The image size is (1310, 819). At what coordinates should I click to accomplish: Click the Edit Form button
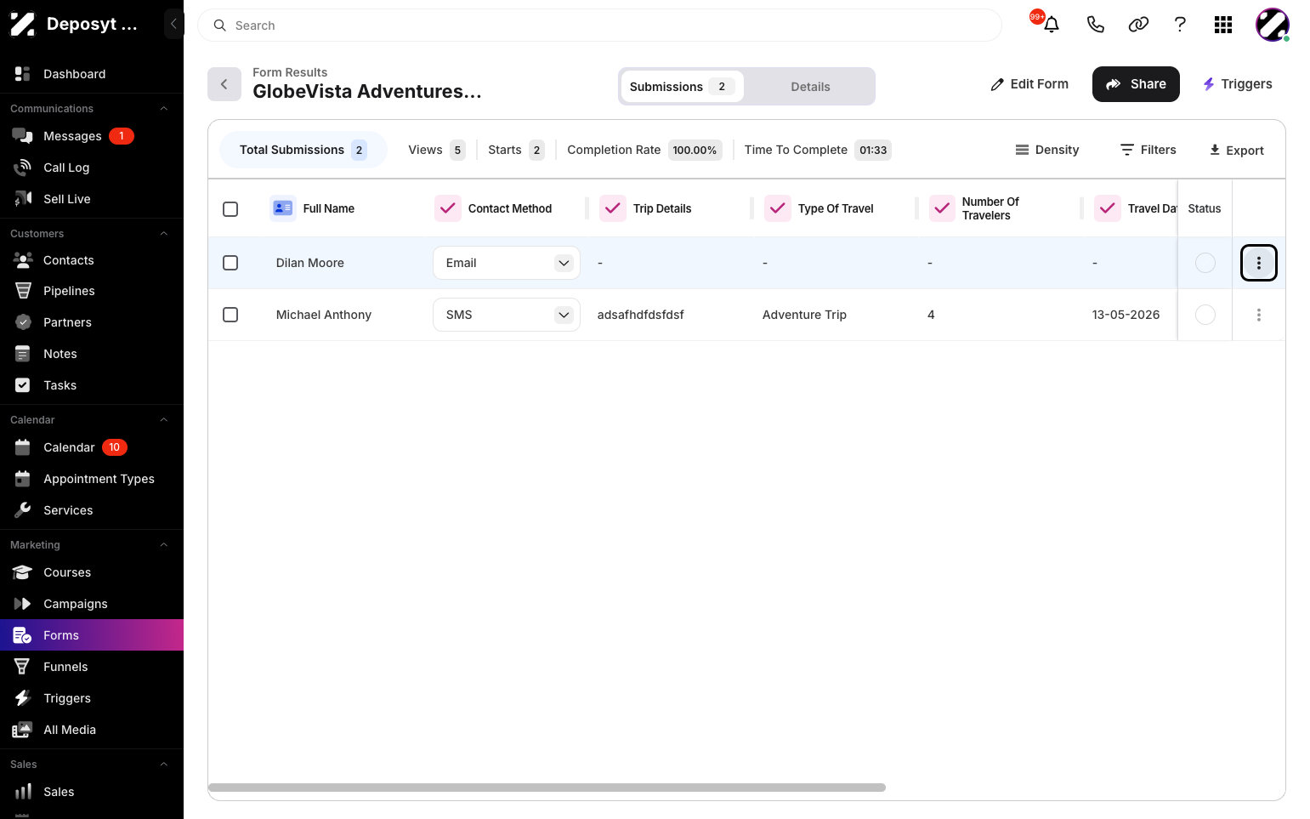[x=1029, y=84]
